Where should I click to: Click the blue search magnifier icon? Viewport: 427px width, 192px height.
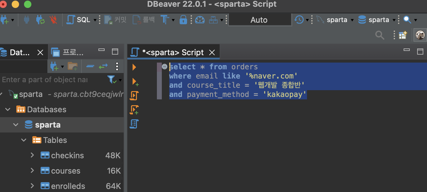click(x=407, y=20)
